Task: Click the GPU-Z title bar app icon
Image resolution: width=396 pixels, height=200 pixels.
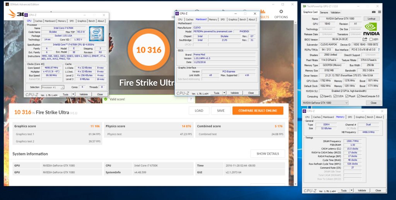Action: point(305,6)
